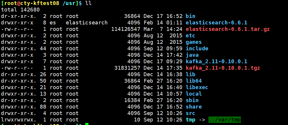Select link count 88 of share
The height and width of the screenshot is (125, 288).
click(x=43, y=107)
